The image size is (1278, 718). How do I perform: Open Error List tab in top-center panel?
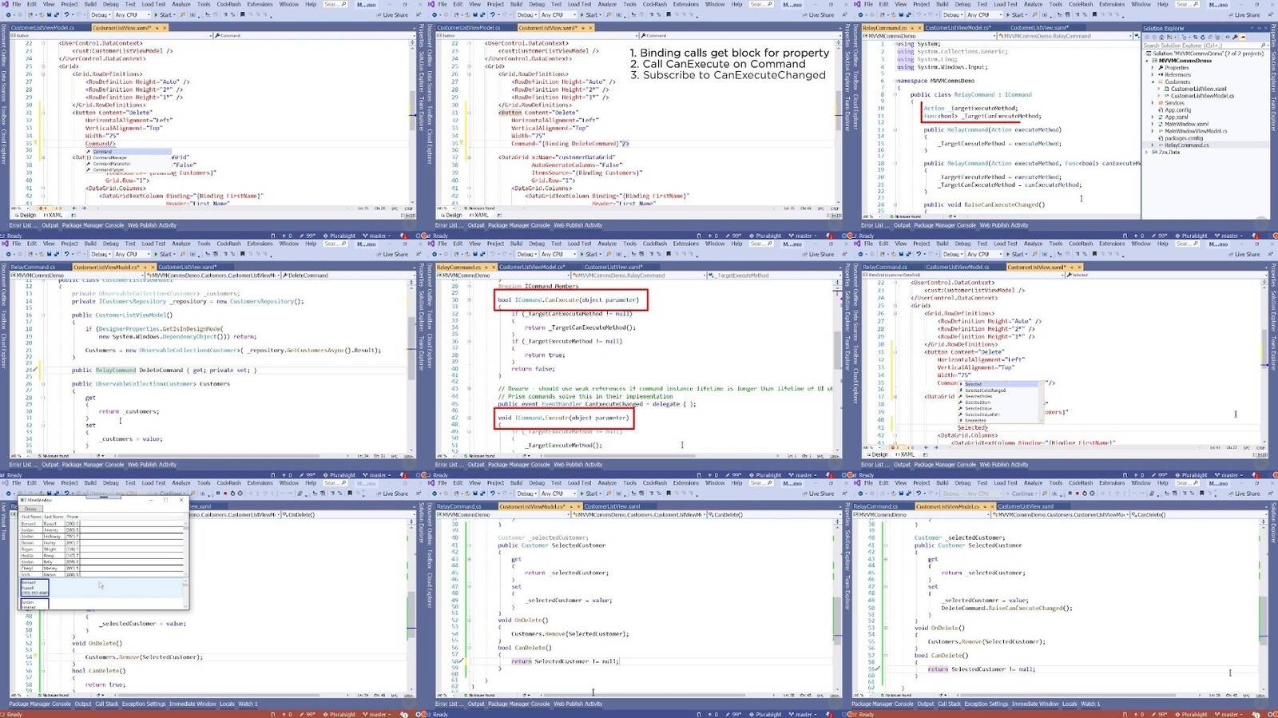click(447, 225)
